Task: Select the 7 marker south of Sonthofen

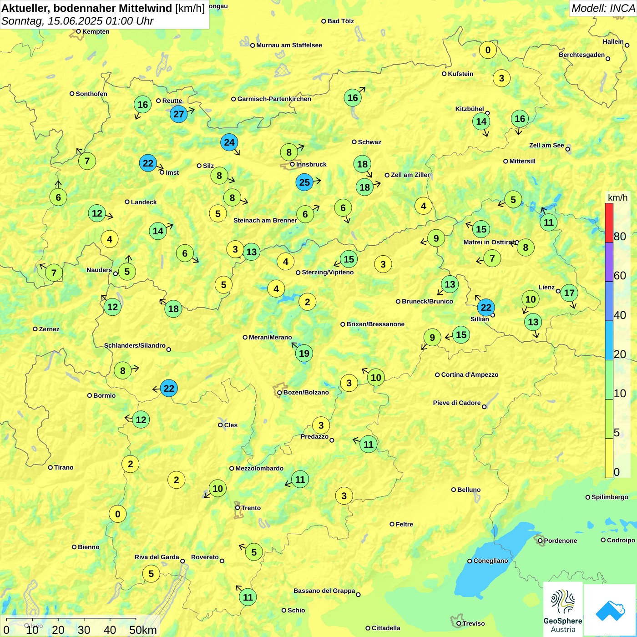Action: click(87, 161)
